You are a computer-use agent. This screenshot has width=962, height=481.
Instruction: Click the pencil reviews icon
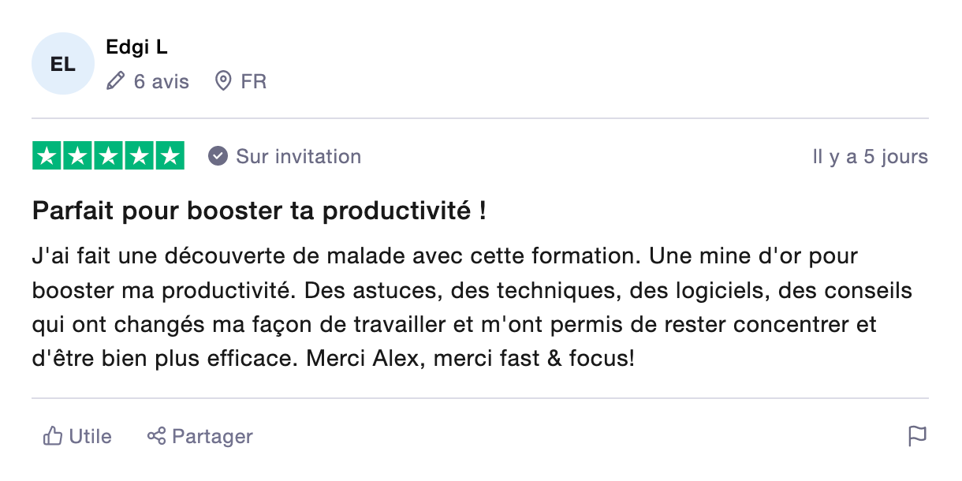click(116, 81)
